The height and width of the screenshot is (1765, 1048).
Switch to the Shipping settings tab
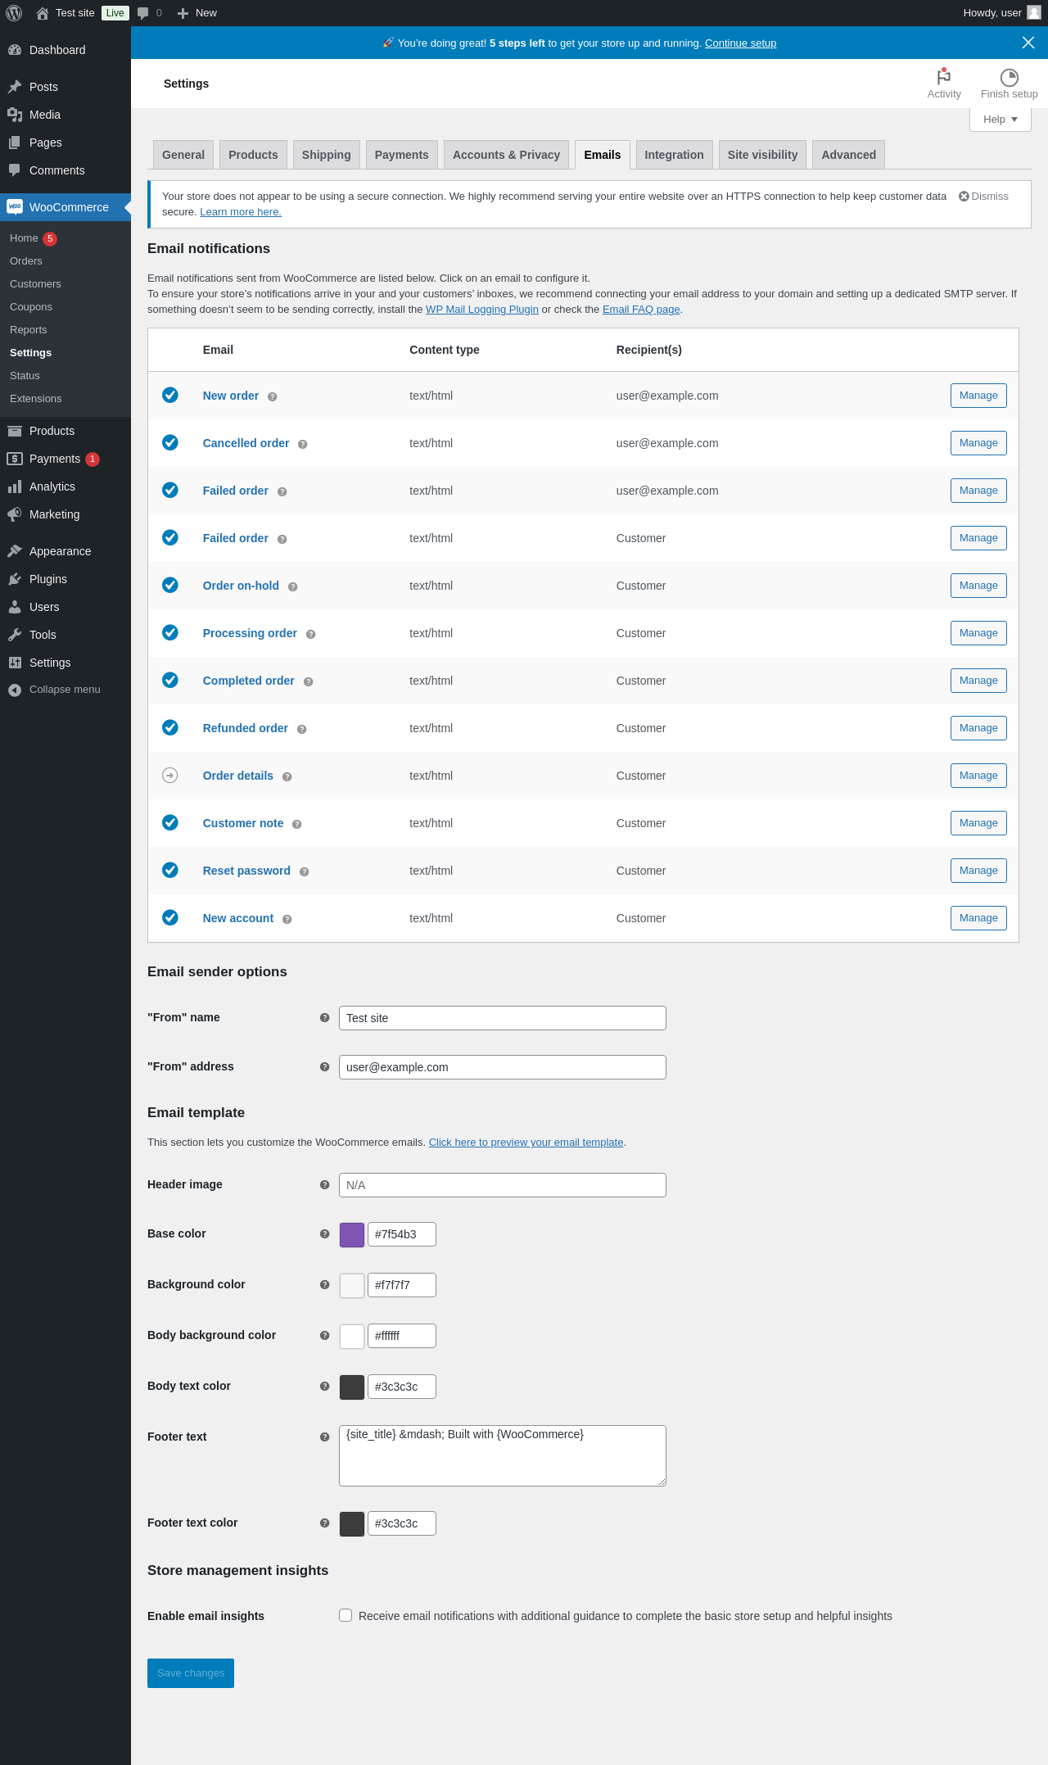coord(326,155)
